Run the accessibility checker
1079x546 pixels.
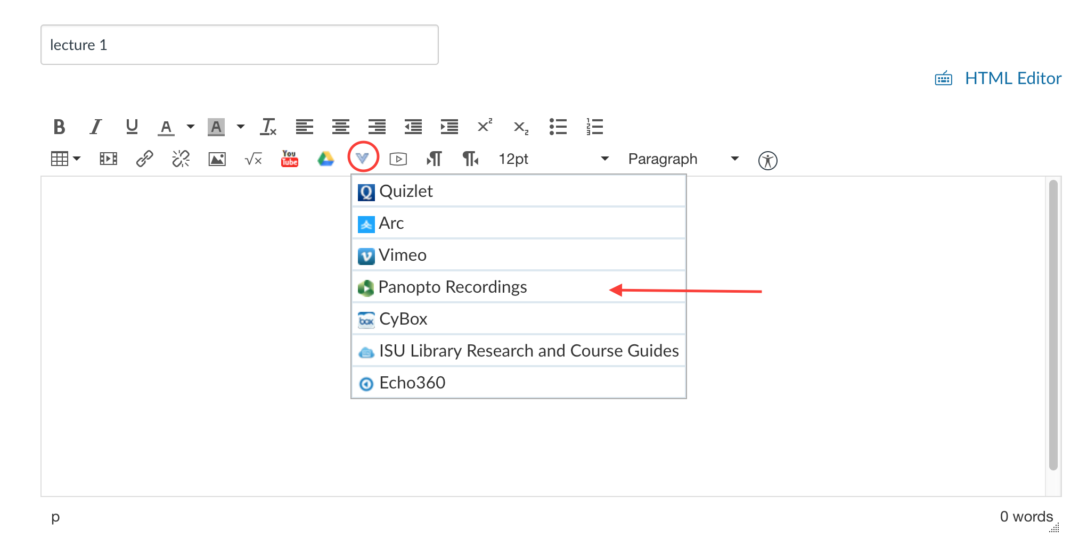point(768,160)
